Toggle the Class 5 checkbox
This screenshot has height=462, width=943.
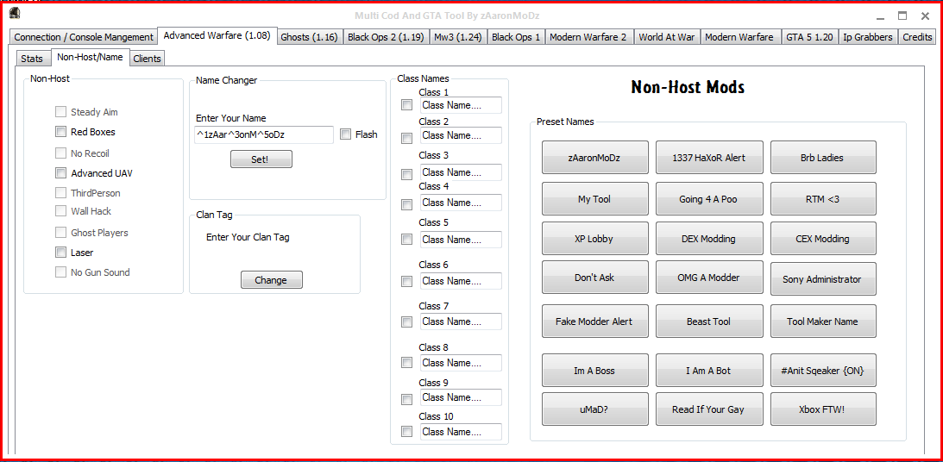(x=407, y=239)
